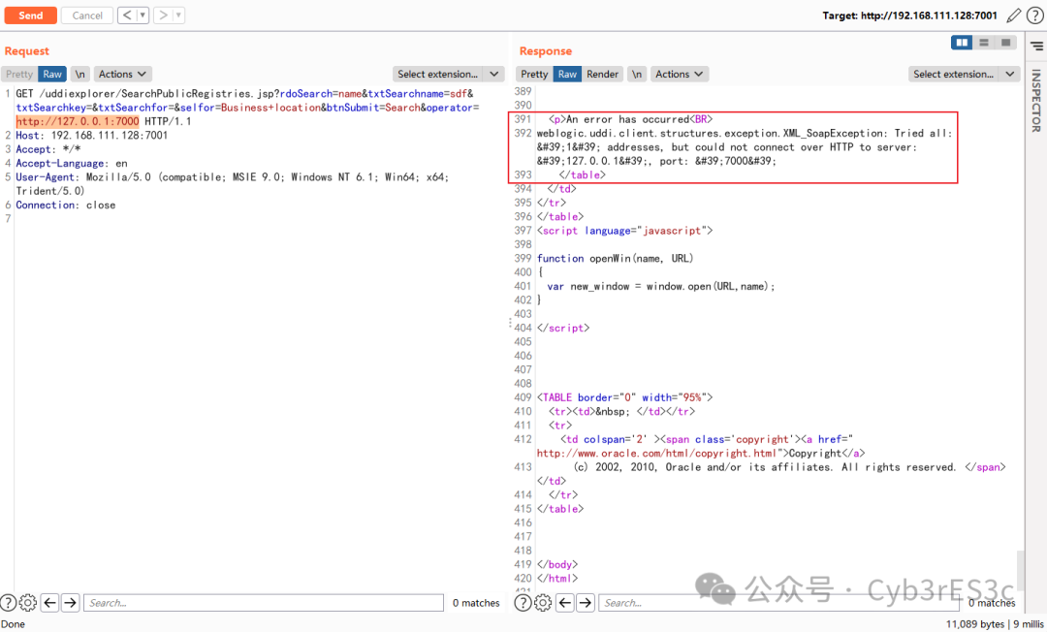Click the orange Send button
Screen dimensions: 1047x632
click(30, 16)
